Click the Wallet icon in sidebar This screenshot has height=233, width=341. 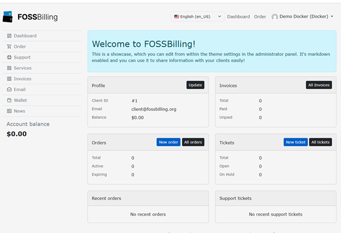(9, 100)
